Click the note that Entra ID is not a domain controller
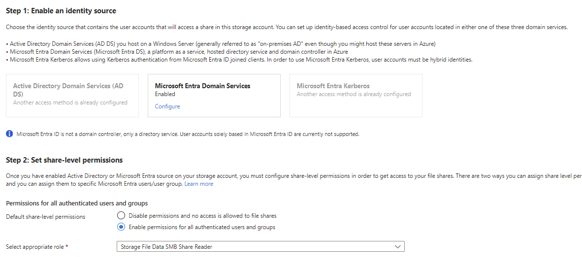The width and height of the screenshot is (582, 270). [188, 134]
